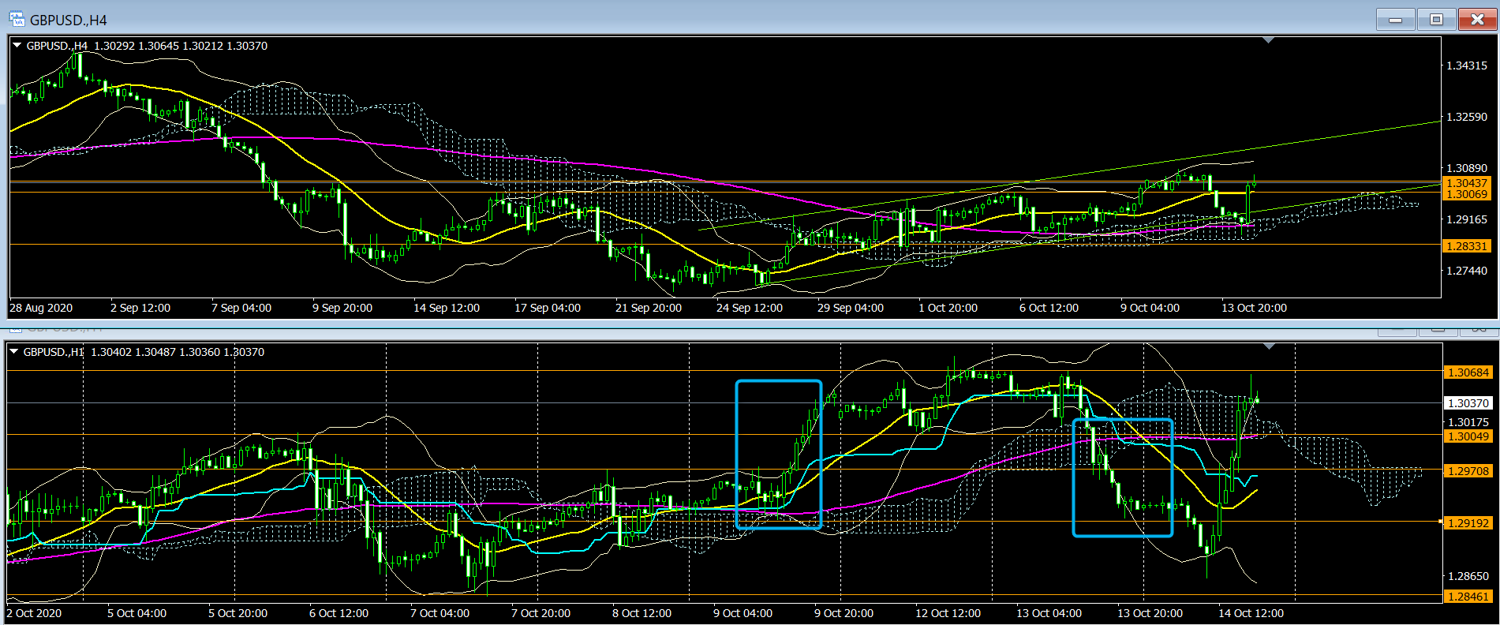Click the H1 chart shift marker triangle
This screenshot has width=1500, height=625.
pyautogui.click(x=1268, y=346)
